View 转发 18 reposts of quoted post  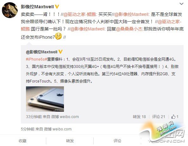[x=139, y=117]
